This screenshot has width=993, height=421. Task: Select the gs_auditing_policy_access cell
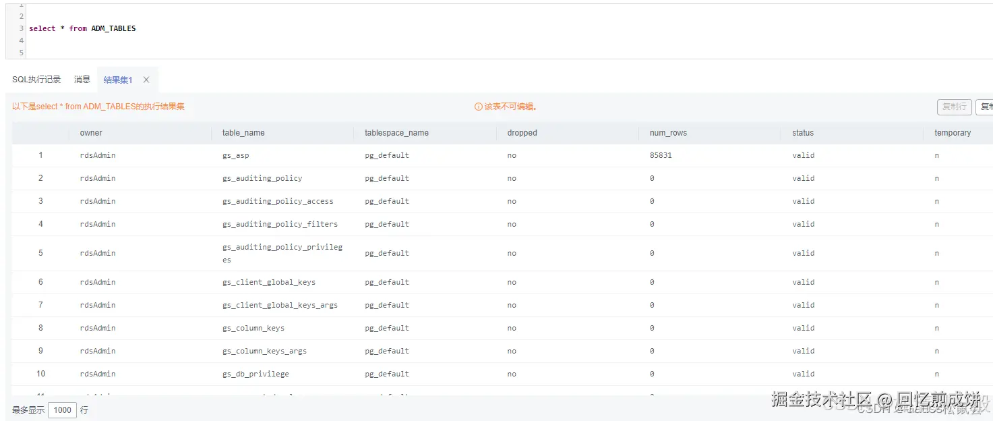pyautogui.click(x=278, y=201)
